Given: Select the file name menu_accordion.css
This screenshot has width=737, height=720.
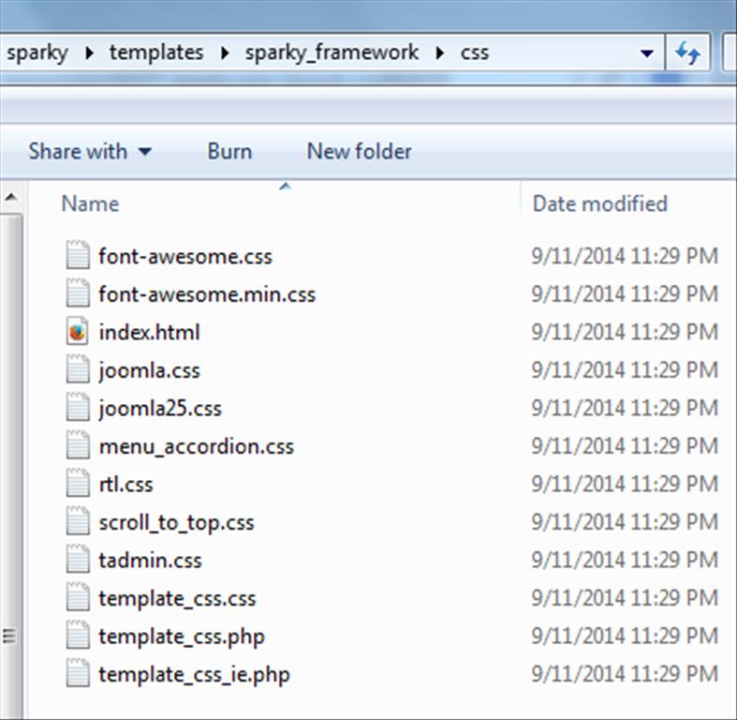Looking at the screenshot, I should click(x=197, y=447).
